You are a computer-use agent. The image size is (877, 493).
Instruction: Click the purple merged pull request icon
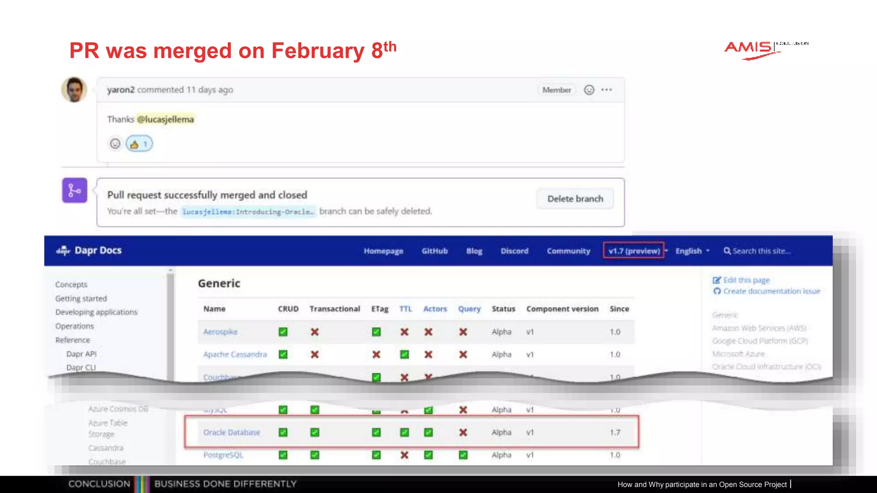pyautogui.click(x=75, y=190)
